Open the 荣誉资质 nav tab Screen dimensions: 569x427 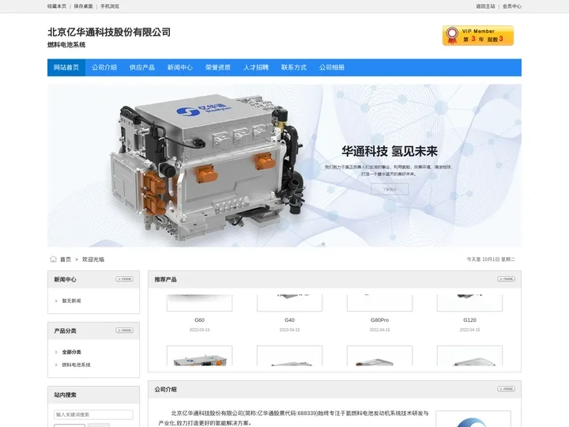click(218, 67)
